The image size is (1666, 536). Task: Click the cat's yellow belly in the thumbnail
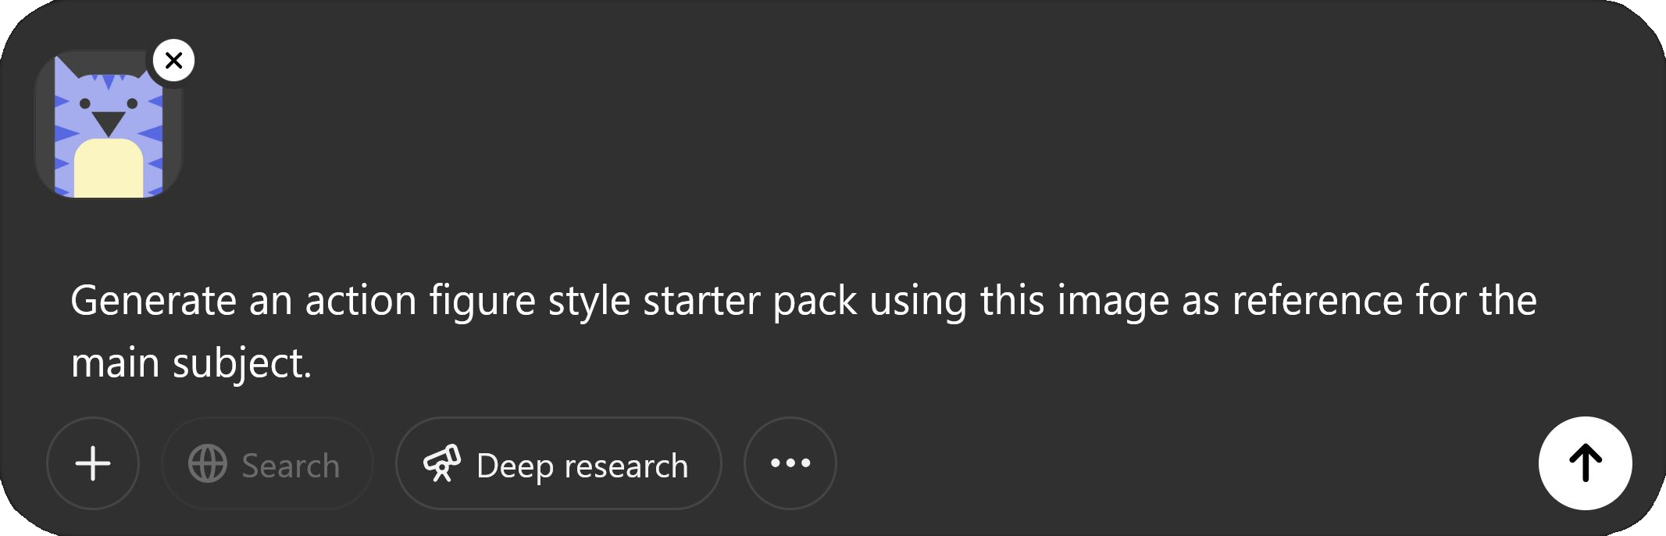pyautogui.click(x=109, y=169)
